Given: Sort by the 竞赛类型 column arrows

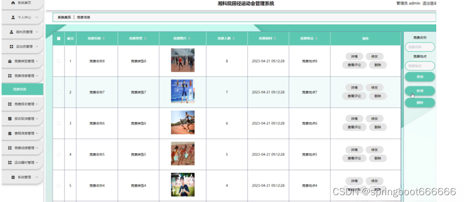Looking at the screenshot, I should pyautogui.click(x=145, y=38).
